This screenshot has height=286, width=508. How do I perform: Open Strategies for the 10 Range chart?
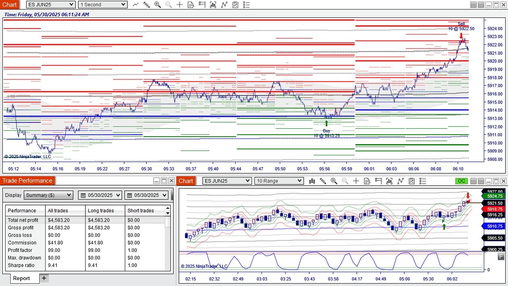point(400,181)
